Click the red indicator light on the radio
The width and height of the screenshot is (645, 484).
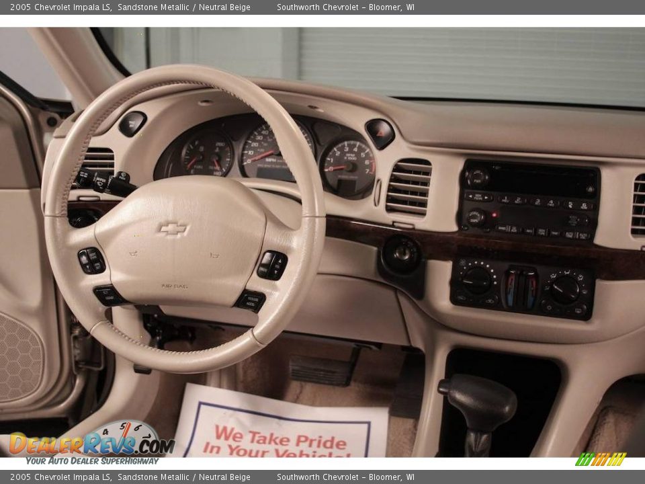(x=495, y=214)
